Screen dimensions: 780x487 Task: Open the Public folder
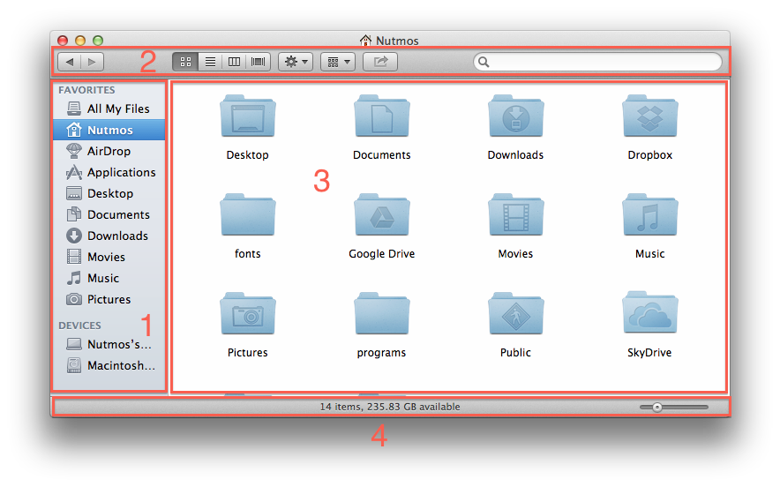click(515, 316)
